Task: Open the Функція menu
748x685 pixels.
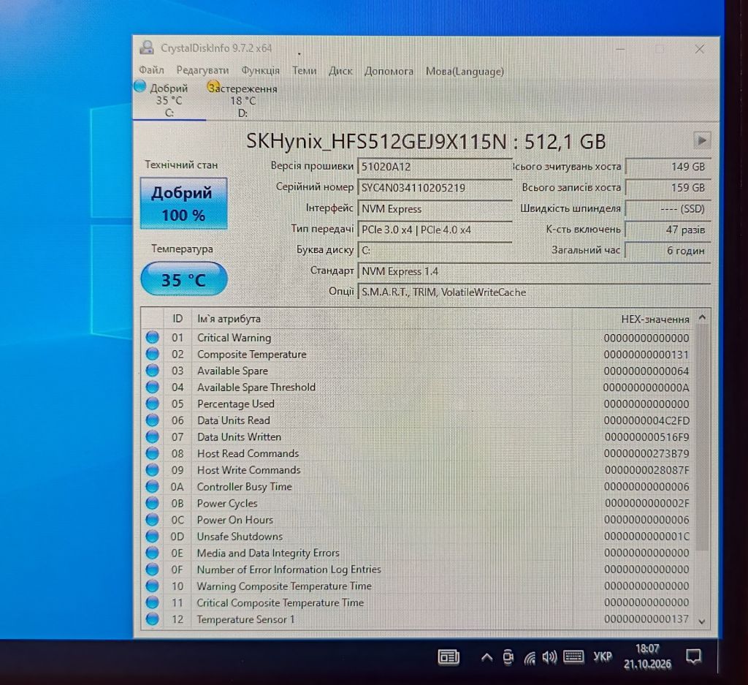Action: [260, 71]
